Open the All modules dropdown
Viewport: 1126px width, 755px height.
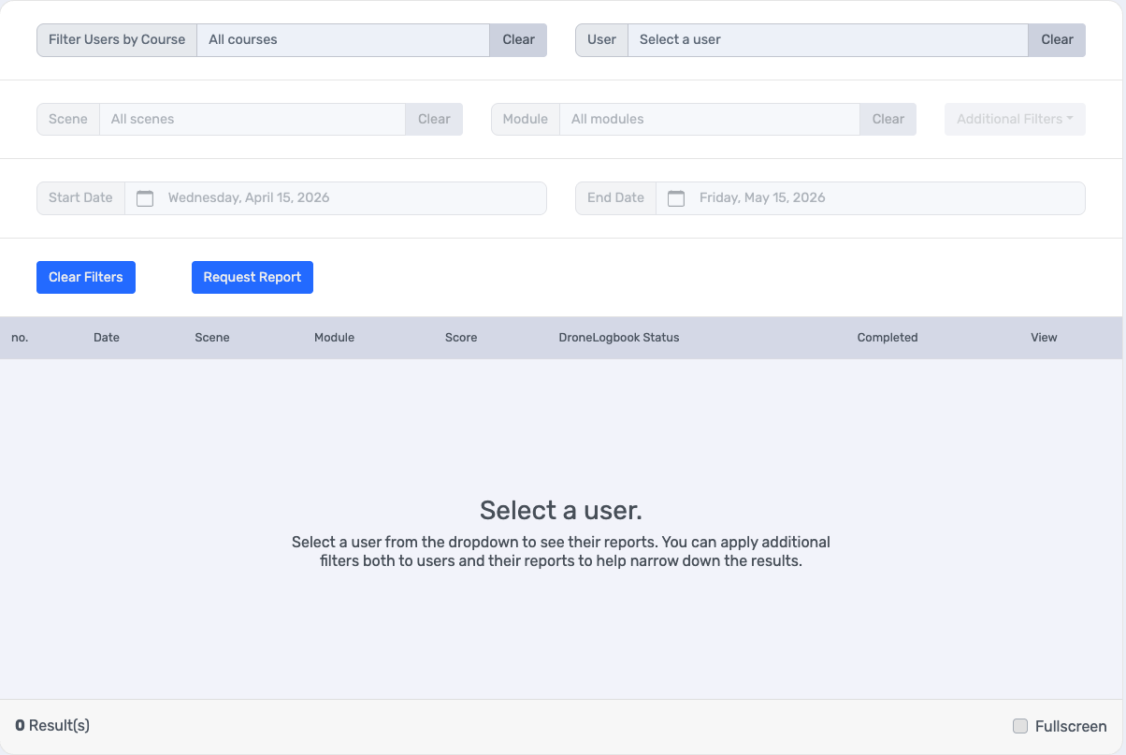(709, 119)
